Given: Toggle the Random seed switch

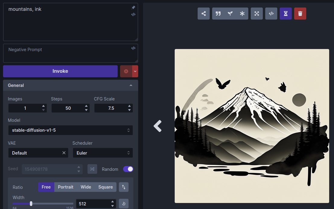Looking at the screenshot, I should click(128, 169).
